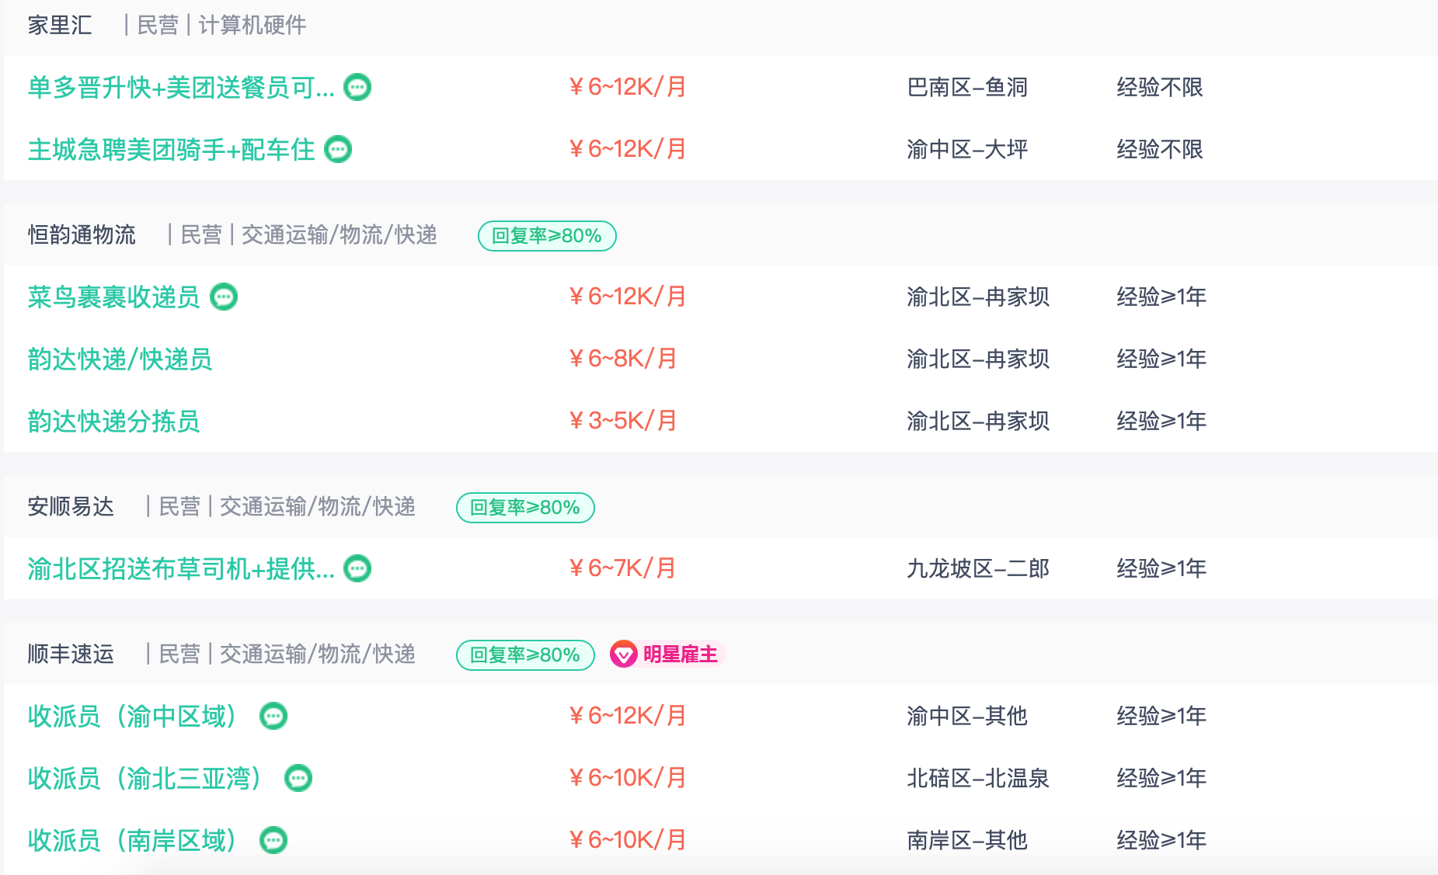Open the 韵达快递/快递员 job posting
The width and height of the screenshot is (1438, 875).
point(120,359)
